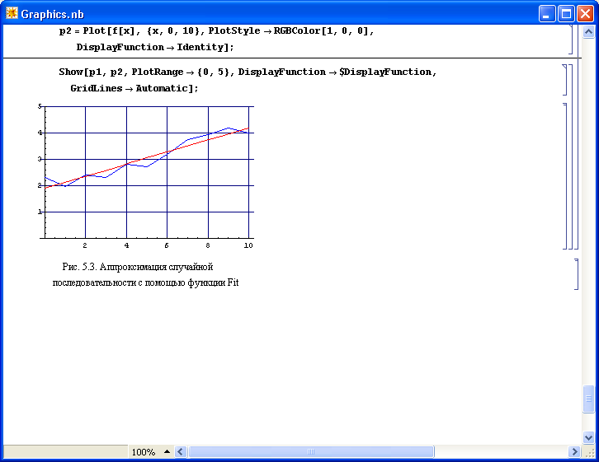Click the text "DisplayFunction → Identity];"
The image size is (599, 462).
point(155,47)
